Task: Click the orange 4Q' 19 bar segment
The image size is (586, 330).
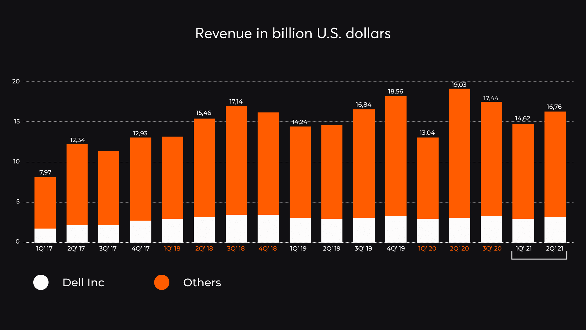Action: (x=396, y=156)
